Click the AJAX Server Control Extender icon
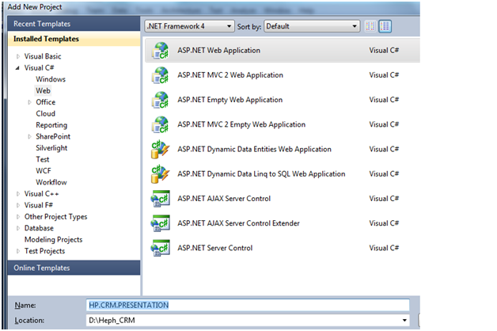This screenshot has height=331, width=497. pos(161,223)
